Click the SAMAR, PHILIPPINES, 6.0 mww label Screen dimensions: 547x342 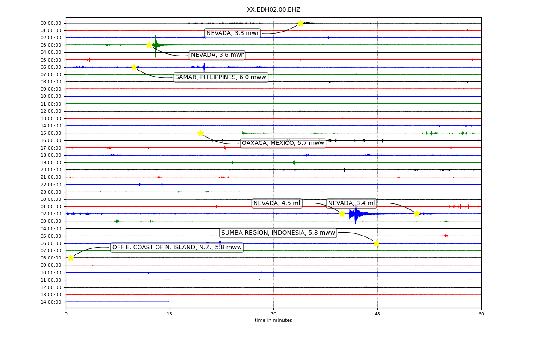(x=221, y=77)
